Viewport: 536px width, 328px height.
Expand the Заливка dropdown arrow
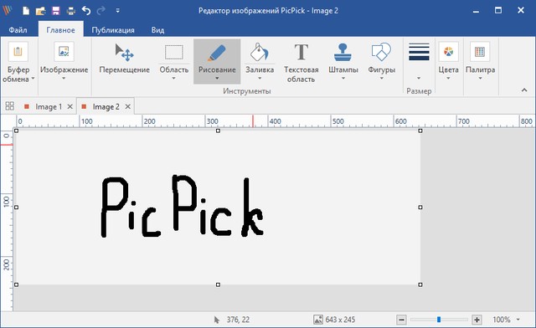point(260,79)
